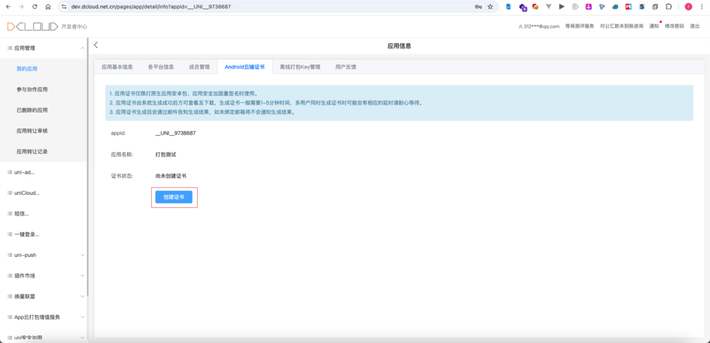The image size is (710, 343).
Task: Open the 对公汇款未到账咨询 link
Action: [x=621, y=26]
